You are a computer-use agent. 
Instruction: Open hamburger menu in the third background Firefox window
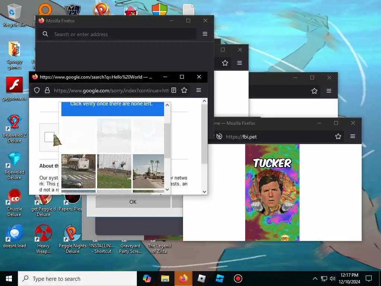[329, 91]
